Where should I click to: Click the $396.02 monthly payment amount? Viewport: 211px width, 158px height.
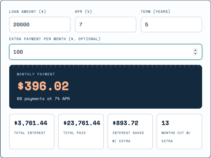coord(43,86)
